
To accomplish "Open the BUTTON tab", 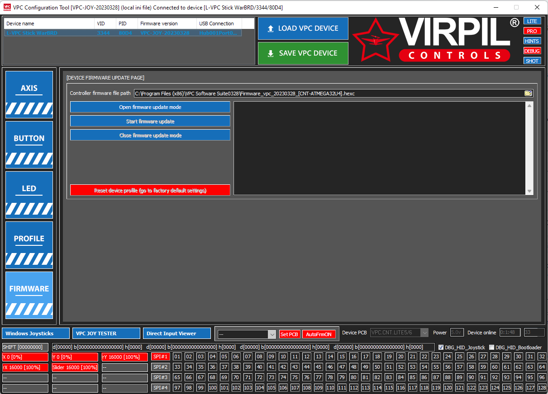I will pos(29,145).
